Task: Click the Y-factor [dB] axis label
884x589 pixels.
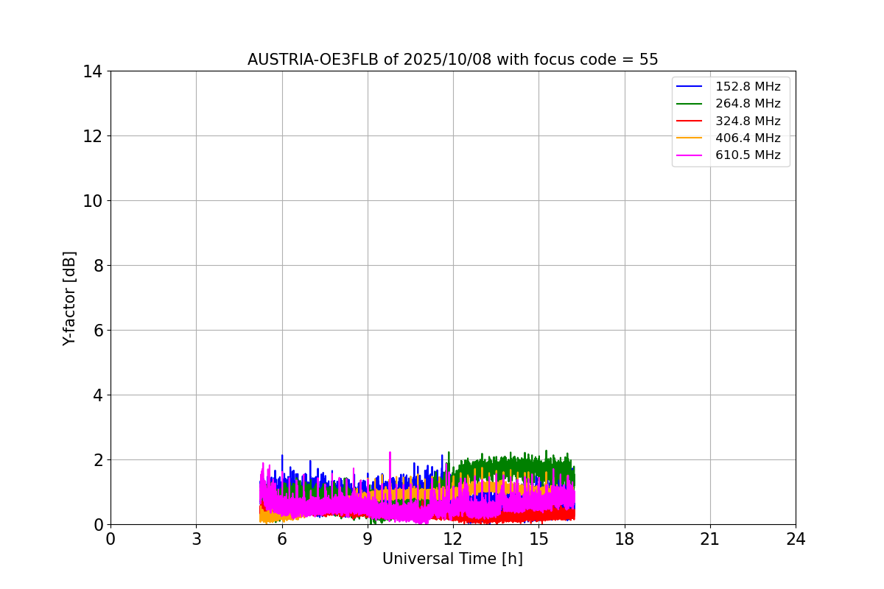Action: [69, 298]
